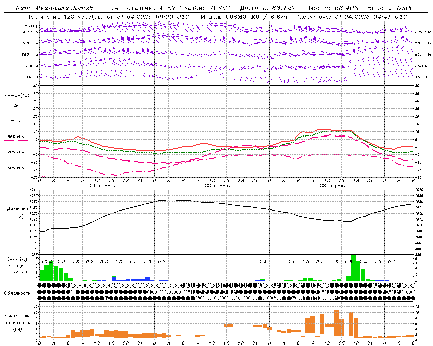Select the '(мм/3ч.)' unit label

17,259
